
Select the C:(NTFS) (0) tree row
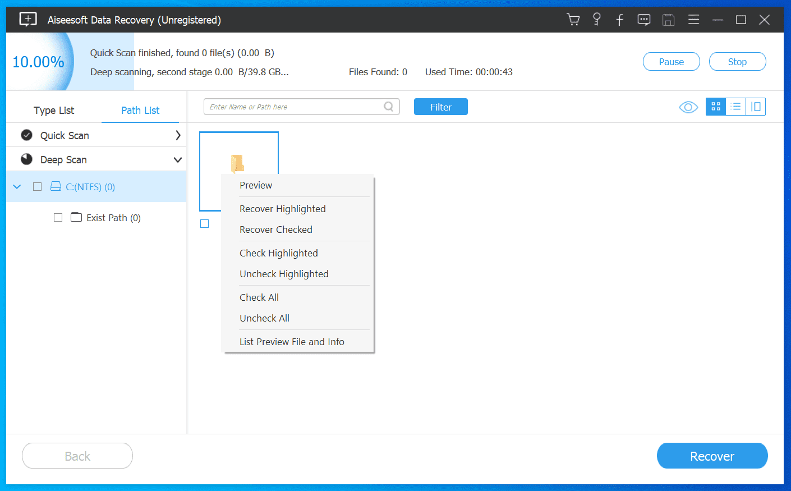click(x=96, y=186)
